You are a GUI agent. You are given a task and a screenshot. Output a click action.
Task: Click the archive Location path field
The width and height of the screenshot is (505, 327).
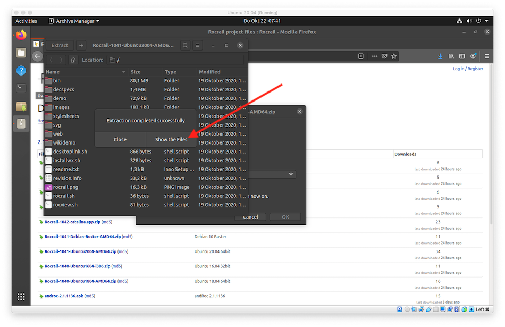(175, 60)
